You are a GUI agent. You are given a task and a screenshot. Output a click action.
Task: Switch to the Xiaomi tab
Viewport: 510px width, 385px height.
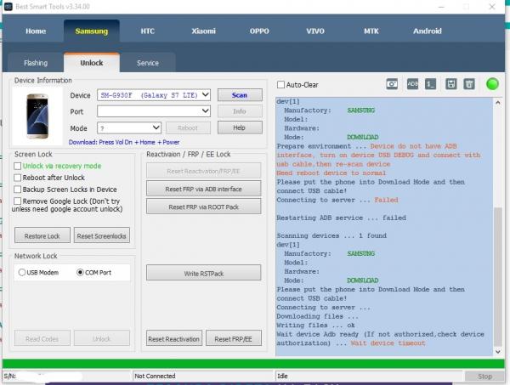203,31
